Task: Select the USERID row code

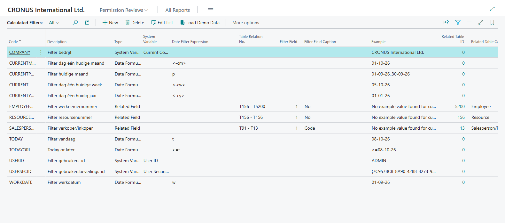Action: pos(17,161)
